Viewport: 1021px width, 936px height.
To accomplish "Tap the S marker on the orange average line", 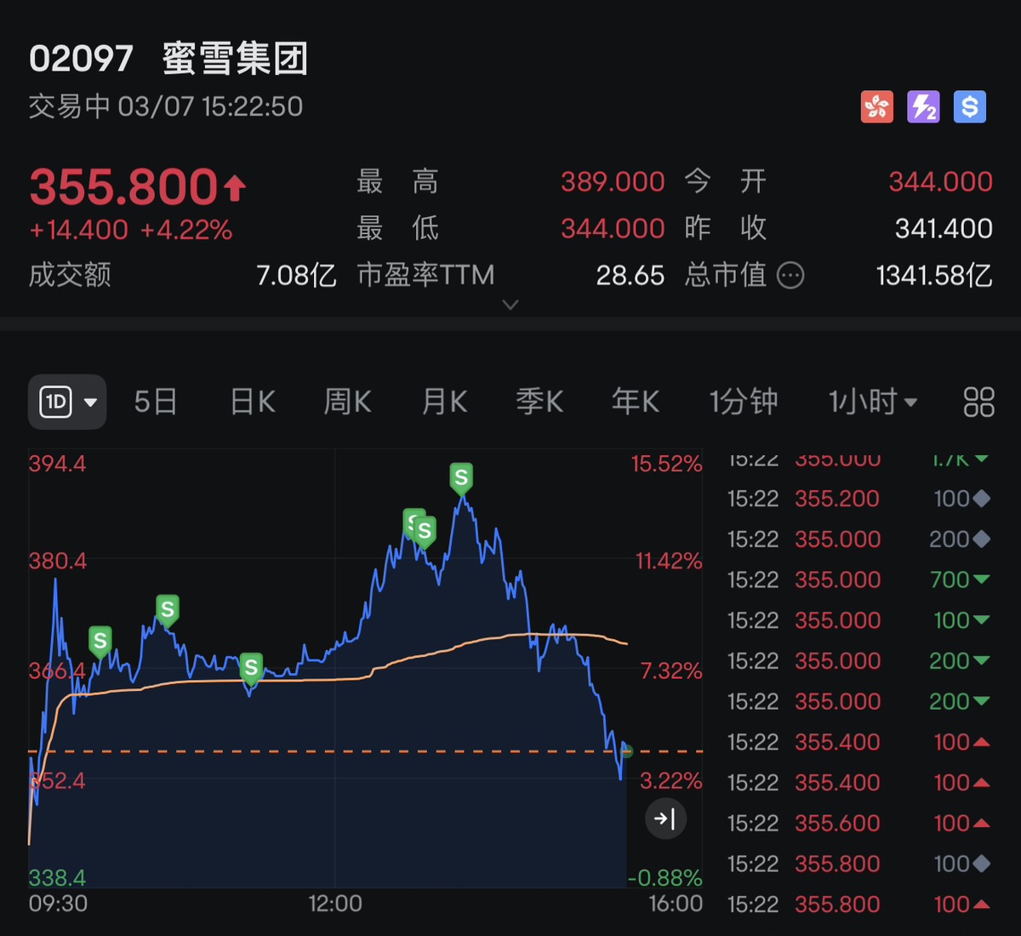I will click(250, 669).
